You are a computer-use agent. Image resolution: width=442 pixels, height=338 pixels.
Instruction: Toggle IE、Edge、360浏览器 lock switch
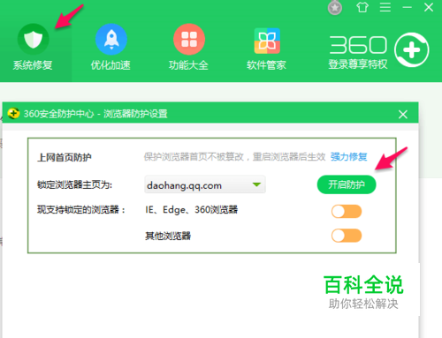tap(347, 211)
